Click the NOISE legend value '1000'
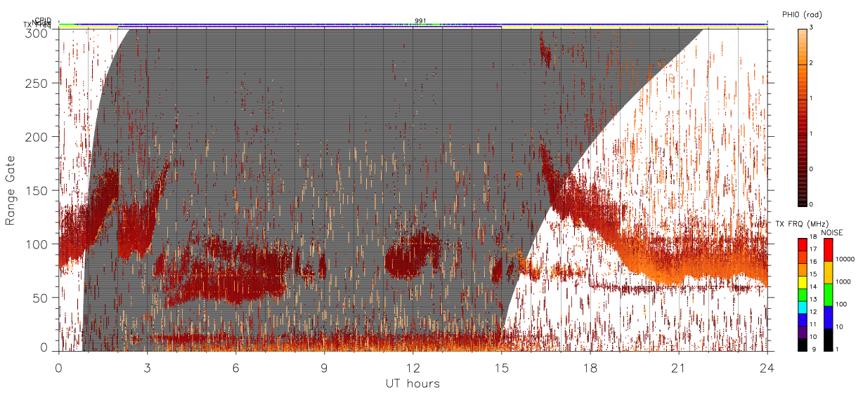The image size is (863, 398). coord(843,281)
